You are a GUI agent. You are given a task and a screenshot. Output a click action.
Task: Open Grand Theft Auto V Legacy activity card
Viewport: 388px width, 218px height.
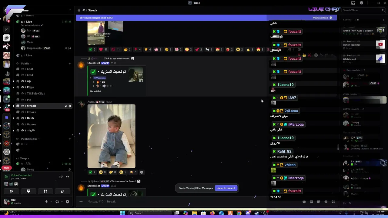click(x=364, y=31)
